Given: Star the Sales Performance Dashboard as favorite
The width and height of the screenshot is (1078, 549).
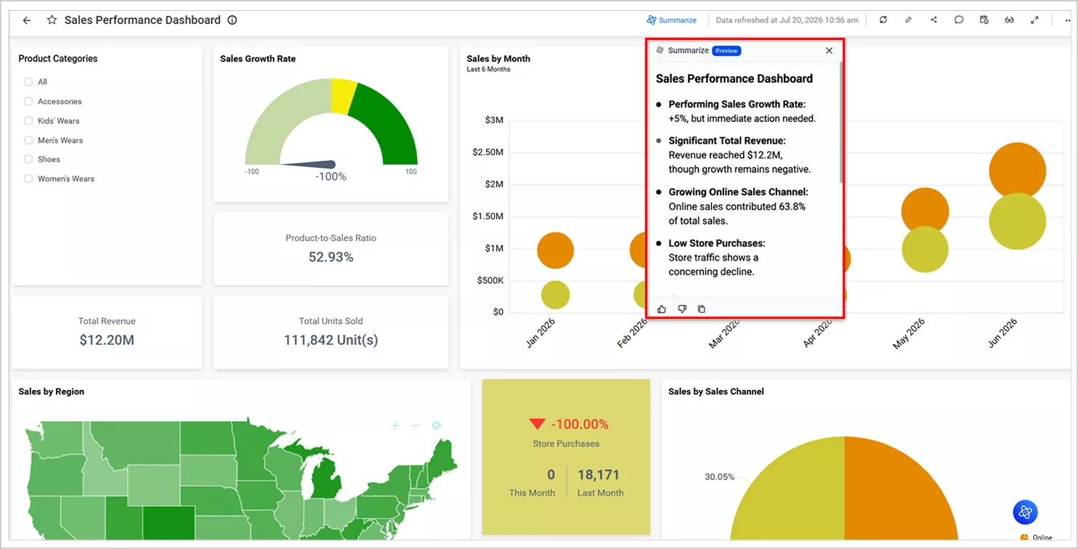Looking at the screenshot, I should click(x=52, y=20).
